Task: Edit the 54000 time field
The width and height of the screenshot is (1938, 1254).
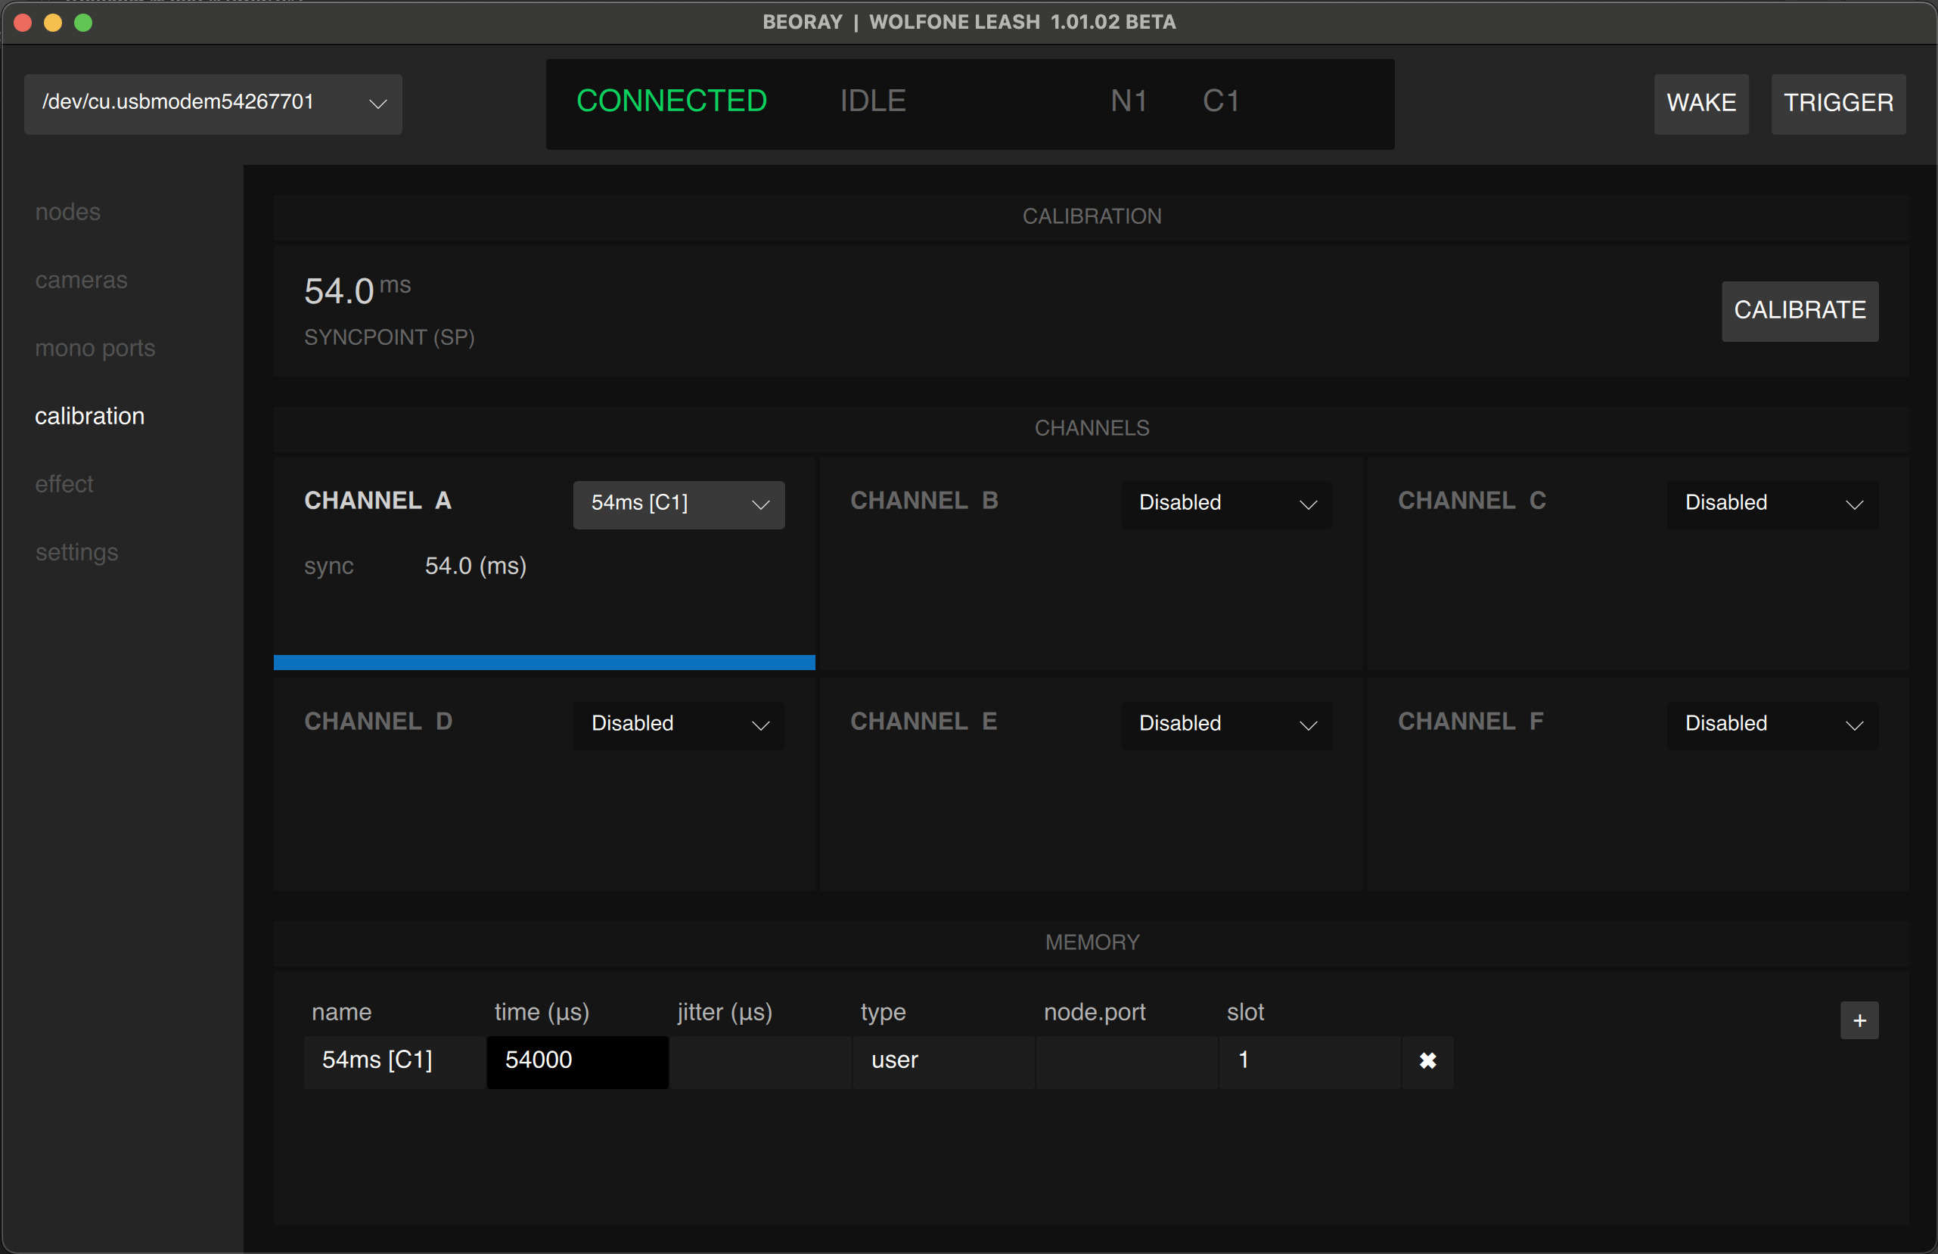Action: click(x=576, y=1061)
